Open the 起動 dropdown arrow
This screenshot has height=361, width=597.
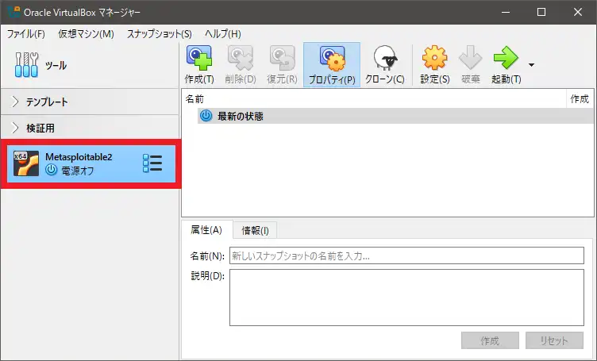[x=531, y=65]
